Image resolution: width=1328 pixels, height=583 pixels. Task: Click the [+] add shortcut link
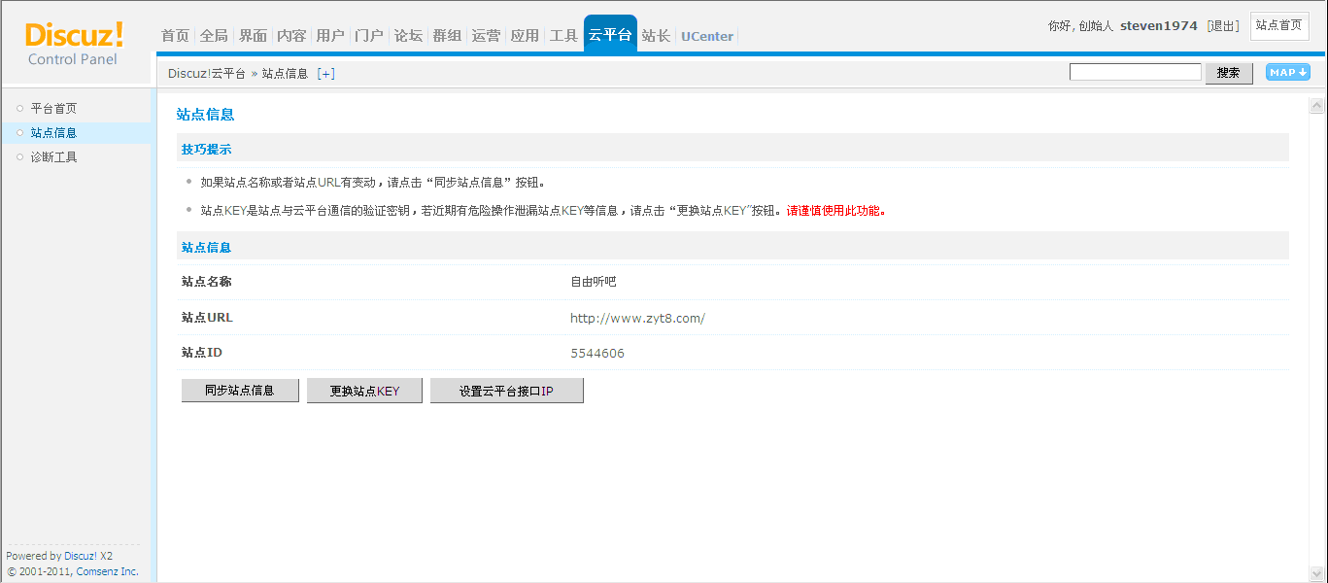pos(326,74)
